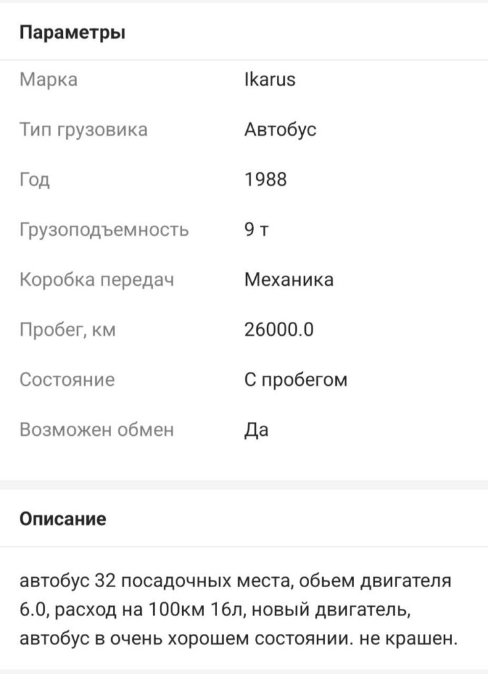Tap the year value 1988
Screen dimensions: 488x674
pyautogui.click(x=266, y=180)
